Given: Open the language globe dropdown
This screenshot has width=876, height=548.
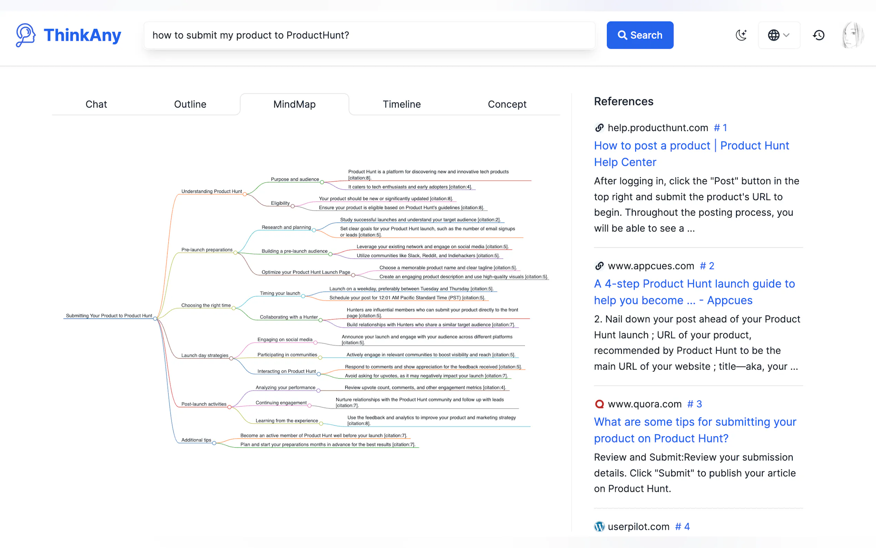Looking at the screenshot, I should [779, 35].
